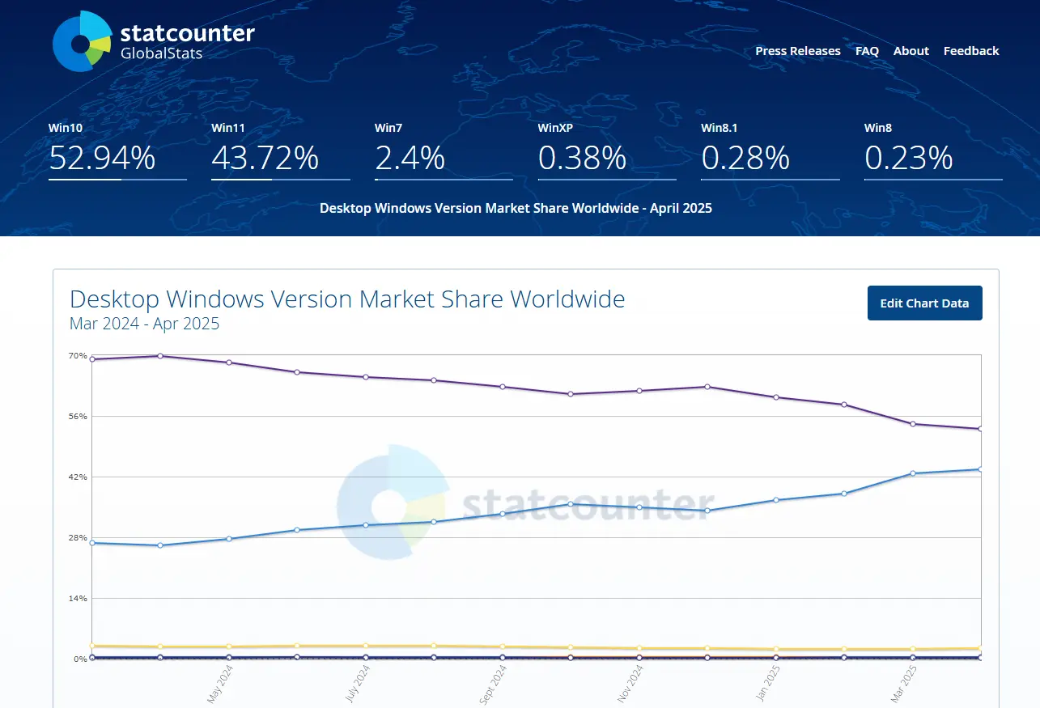Click the 14% y-axis label

[78, 599]
